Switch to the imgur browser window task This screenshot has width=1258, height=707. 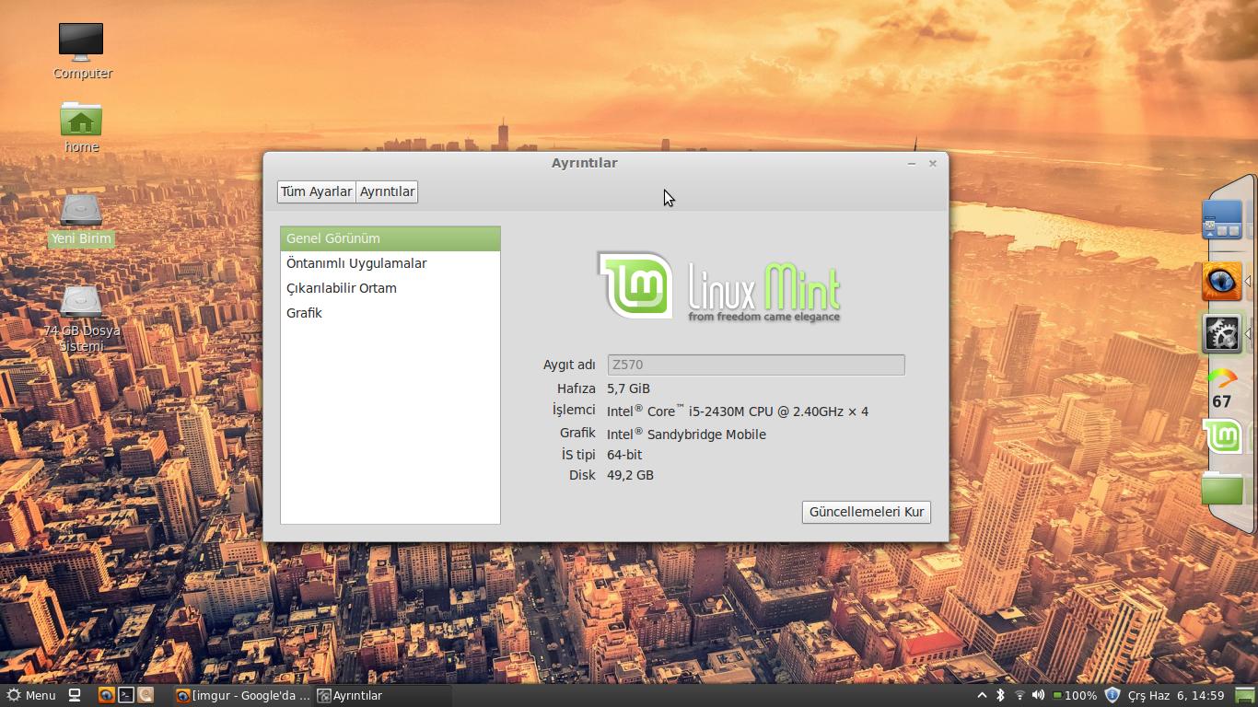[243, 695]
